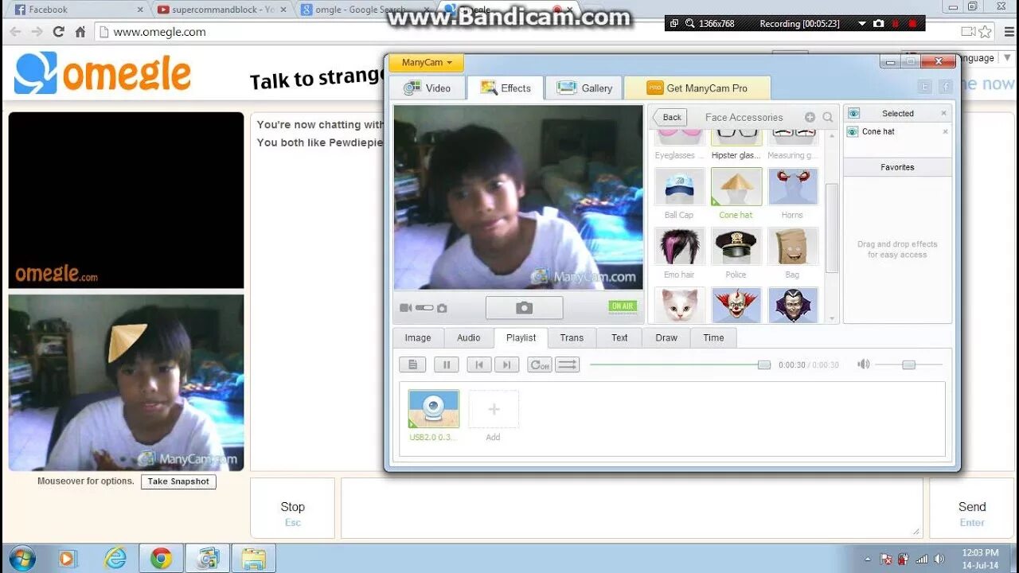Apply the clown face effect

coord(736,305)
